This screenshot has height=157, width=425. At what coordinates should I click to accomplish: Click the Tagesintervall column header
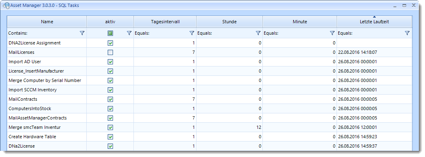(165, 22)
